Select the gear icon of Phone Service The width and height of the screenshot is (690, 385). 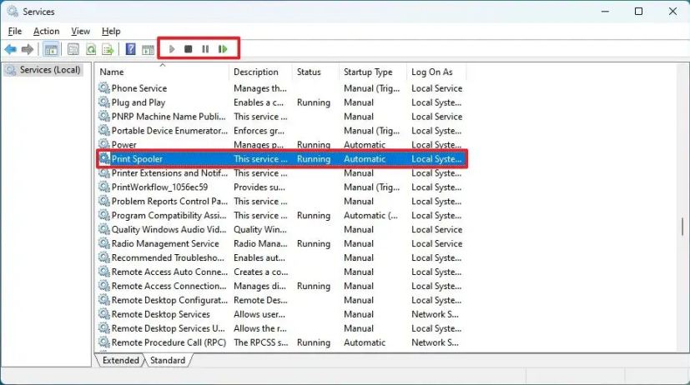104,87
